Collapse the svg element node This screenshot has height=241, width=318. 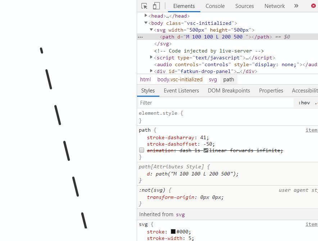151,30
